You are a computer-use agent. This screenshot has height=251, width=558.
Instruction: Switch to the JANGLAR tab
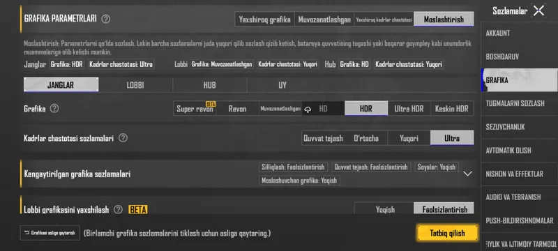(61, 85)
